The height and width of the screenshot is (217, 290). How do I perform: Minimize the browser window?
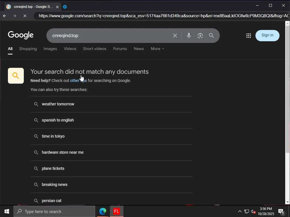click(257, 6)
